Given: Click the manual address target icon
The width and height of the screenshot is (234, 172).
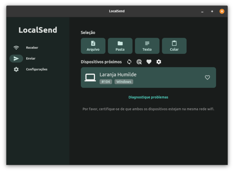Looking at the screenshot, I should (x=139, y=62).
